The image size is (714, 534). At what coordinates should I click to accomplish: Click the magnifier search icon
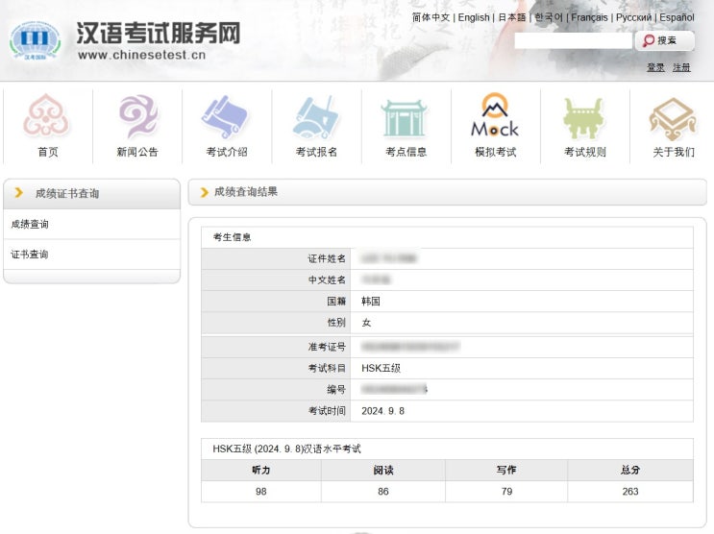pos(649,40)
